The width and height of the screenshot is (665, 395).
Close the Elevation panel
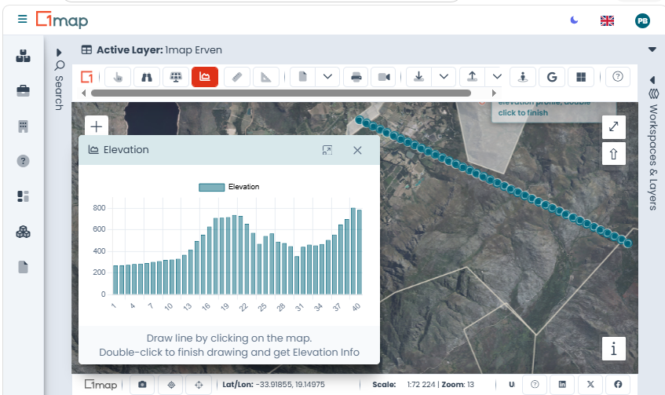tap(357, 150)
